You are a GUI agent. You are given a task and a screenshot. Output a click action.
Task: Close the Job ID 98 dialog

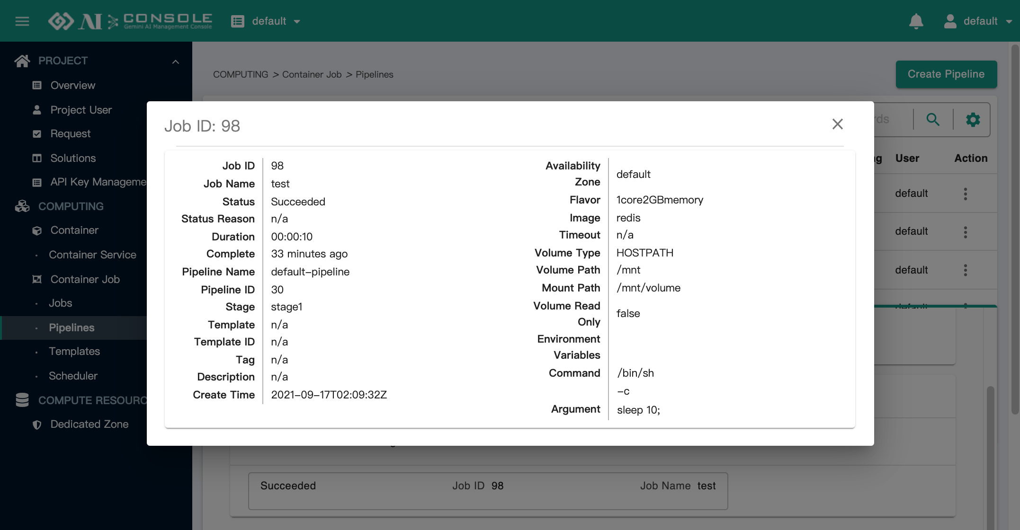(x=838, y=124)
